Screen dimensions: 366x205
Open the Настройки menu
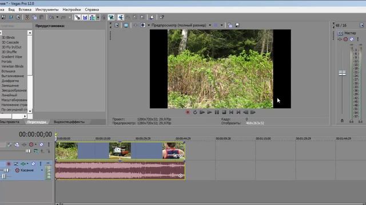[71, 10]
